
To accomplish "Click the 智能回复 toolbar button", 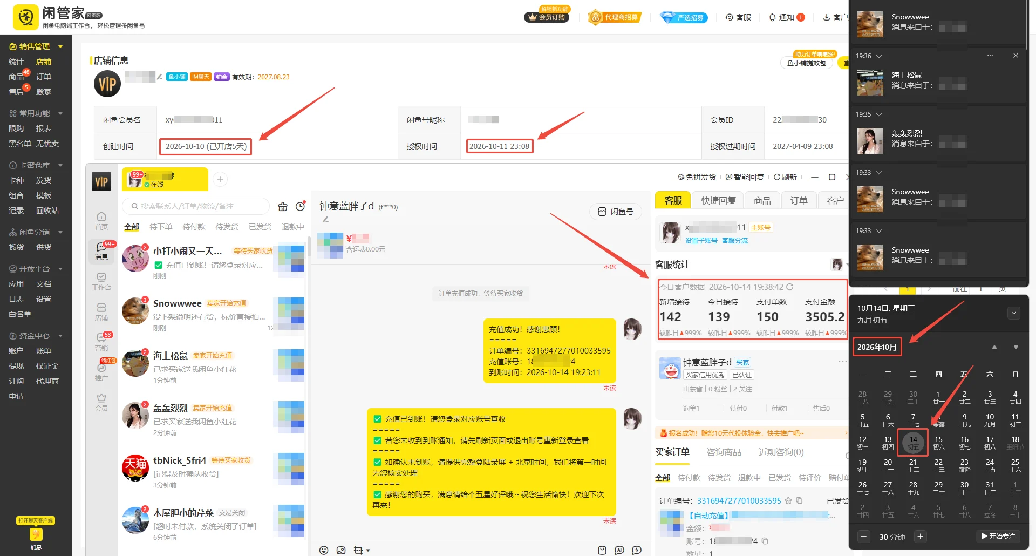I will [745, 177].
